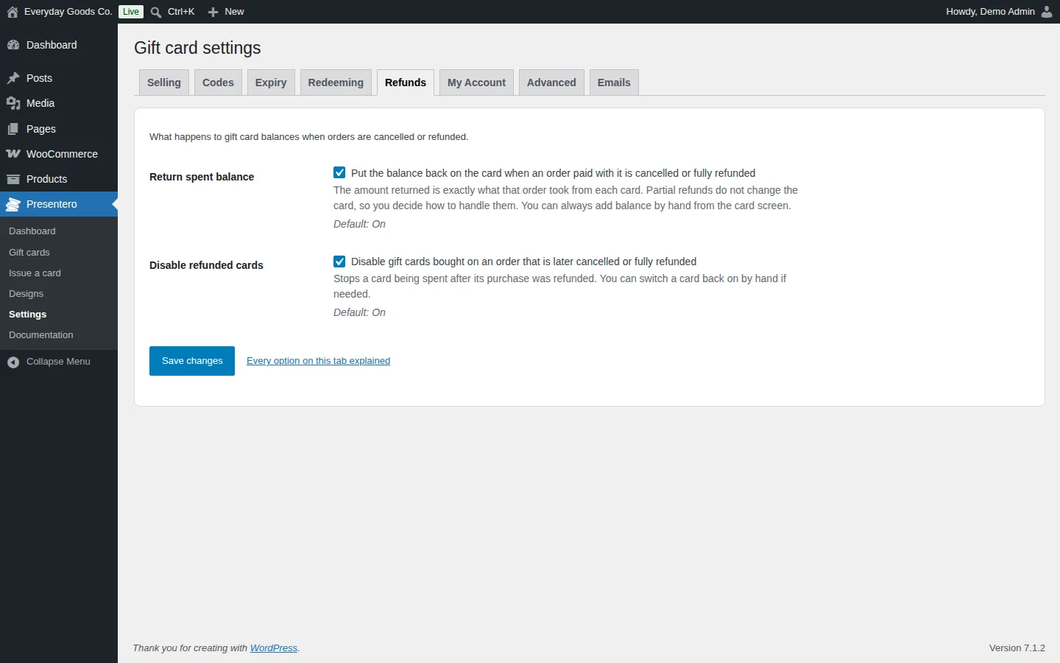The height and width of the screenshot is (663, 1060).
Task: Open search via the magnifier icon
Action: tap(156, 12)
